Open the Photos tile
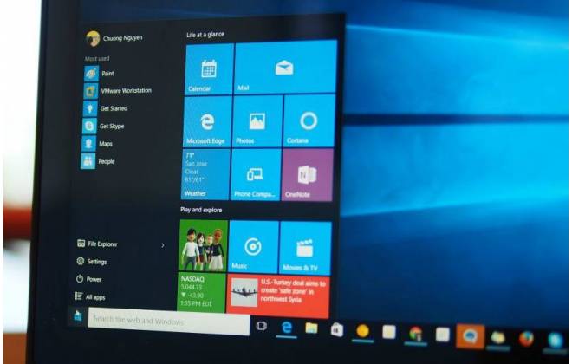The width and height of the screenshot is (572, 364). coord(257,121)
